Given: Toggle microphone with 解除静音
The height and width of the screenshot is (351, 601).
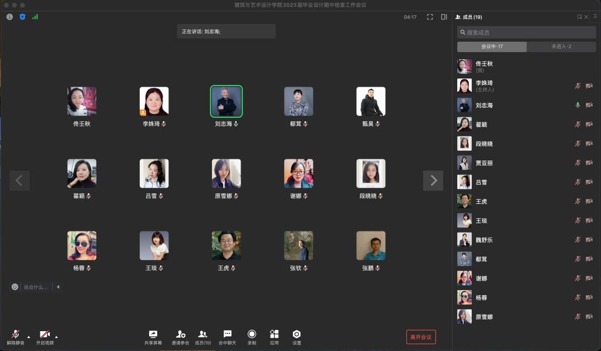Looking at the screenshot, I should (15, 334).
